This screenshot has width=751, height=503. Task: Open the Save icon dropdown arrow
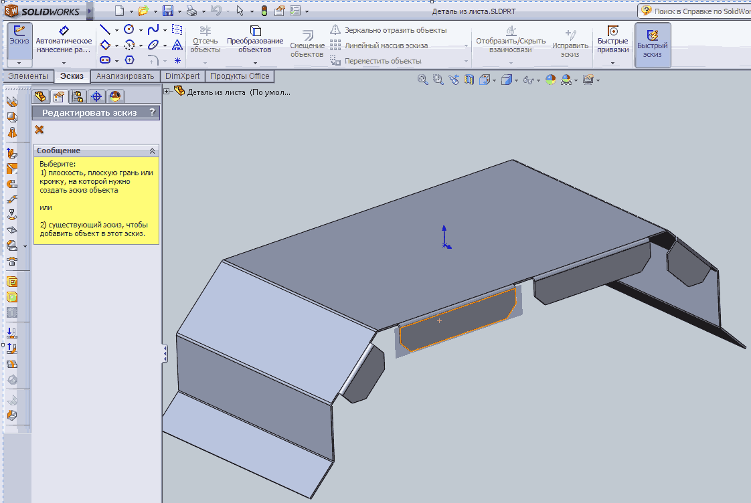179,11
